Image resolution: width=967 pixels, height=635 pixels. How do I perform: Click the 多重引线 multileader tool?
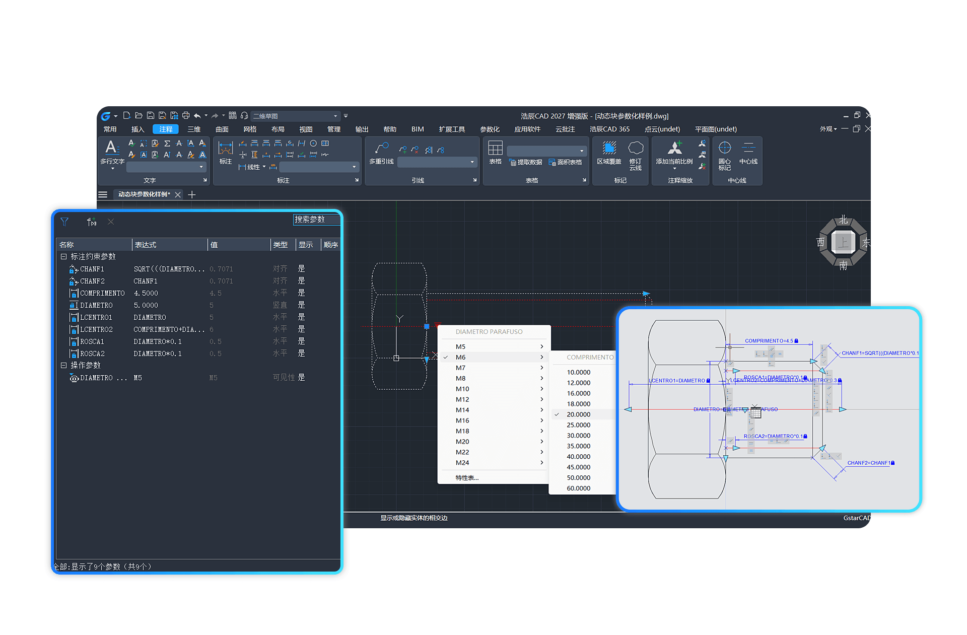pyautogui.click(x=381, y=153)
